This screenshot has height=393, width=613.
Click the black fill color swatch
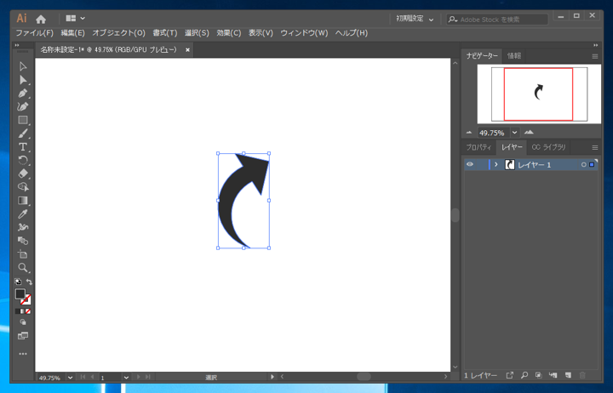tap(20, 293)
